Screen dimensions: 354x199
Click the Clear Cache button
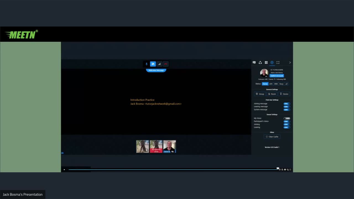point(272,137)
